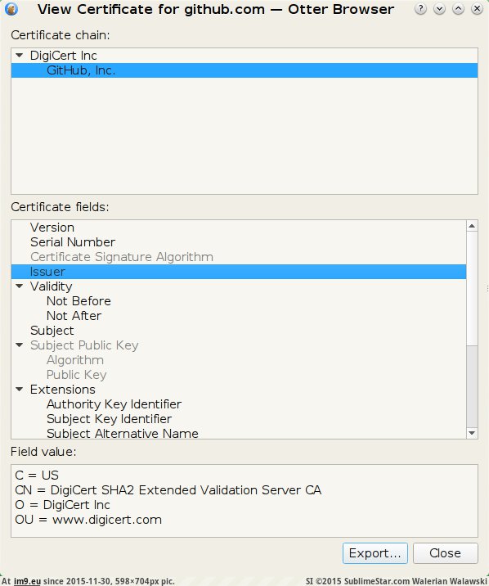Click the 'O = DigiCert Inc' value line
The width and height of the screenshot is (489, 586).
[x=62, y=505]
